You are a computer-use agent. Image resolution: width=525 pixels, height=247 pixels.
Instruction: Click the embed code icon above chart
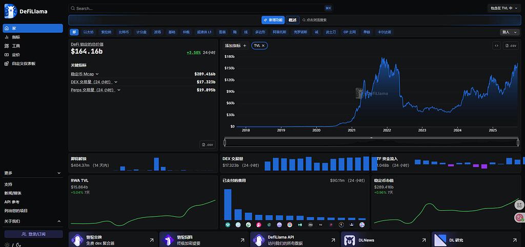[x=496, y=46]
